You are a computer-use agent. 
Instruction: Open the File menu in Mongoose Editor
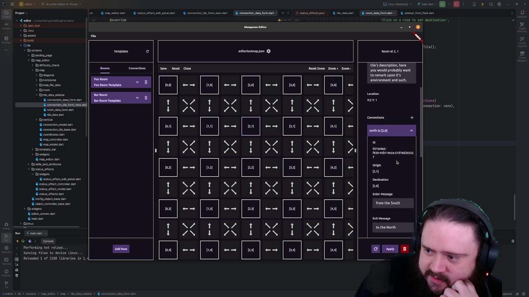pyautogui.click(x=93, y=36)
